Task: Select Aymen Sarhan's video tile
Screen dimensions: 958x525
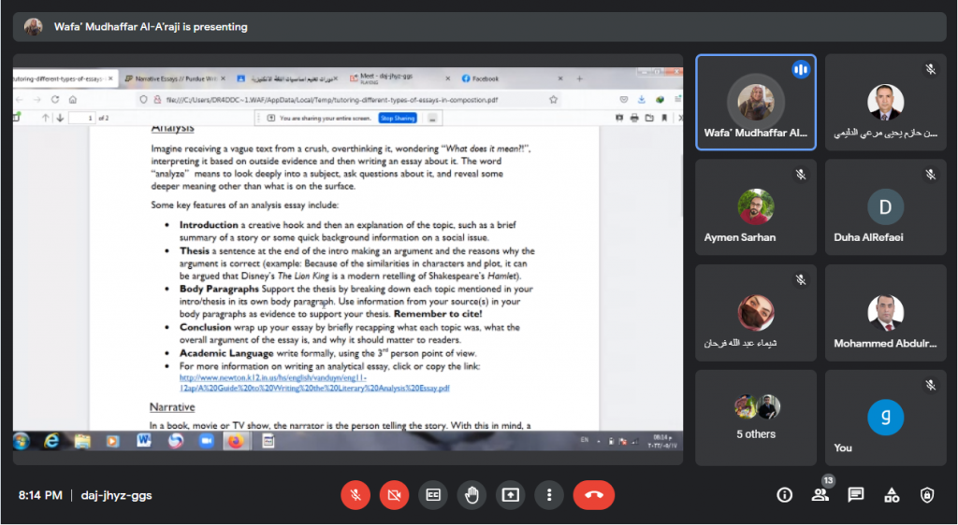Action: 755,206
